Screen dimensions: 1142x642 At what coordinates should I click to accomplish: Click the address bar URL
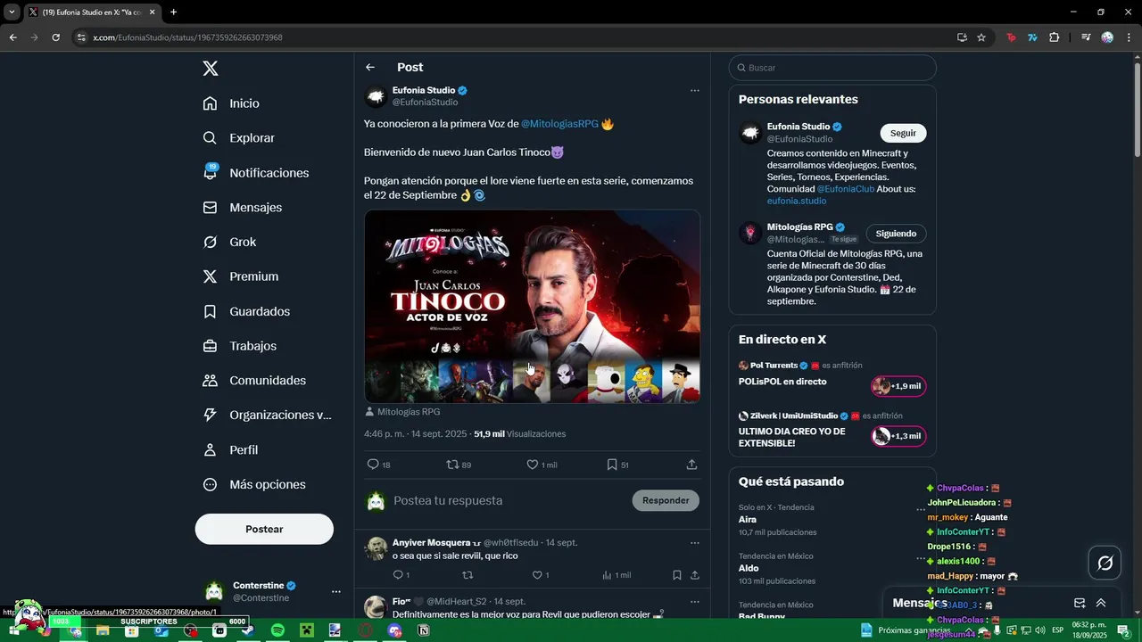[x=188, y=37]
